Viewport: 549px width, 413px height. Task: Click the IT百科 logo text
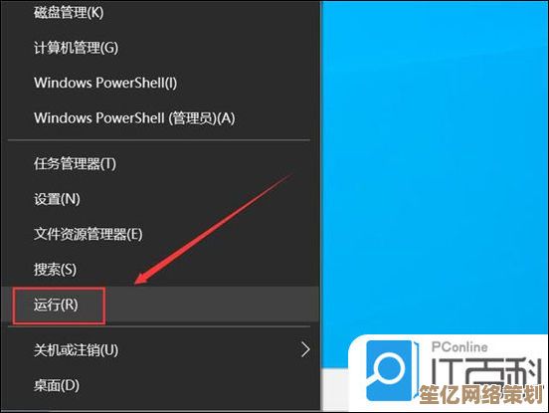[485, 371]
